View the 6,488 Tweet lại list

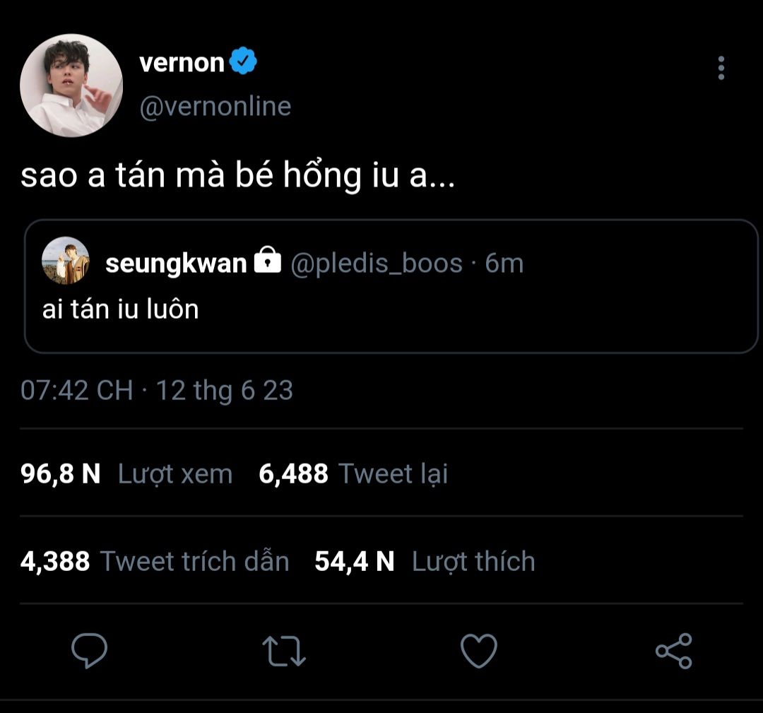click(x=353, y=473)
